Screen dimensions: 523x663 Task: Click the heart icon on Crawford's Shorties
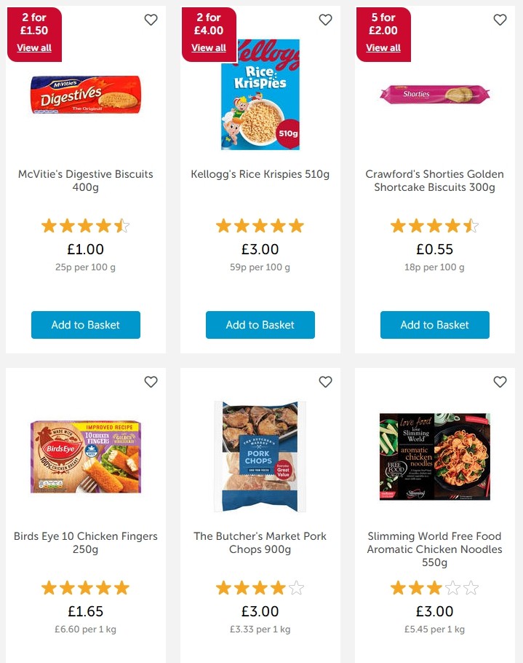click(500, 20)
